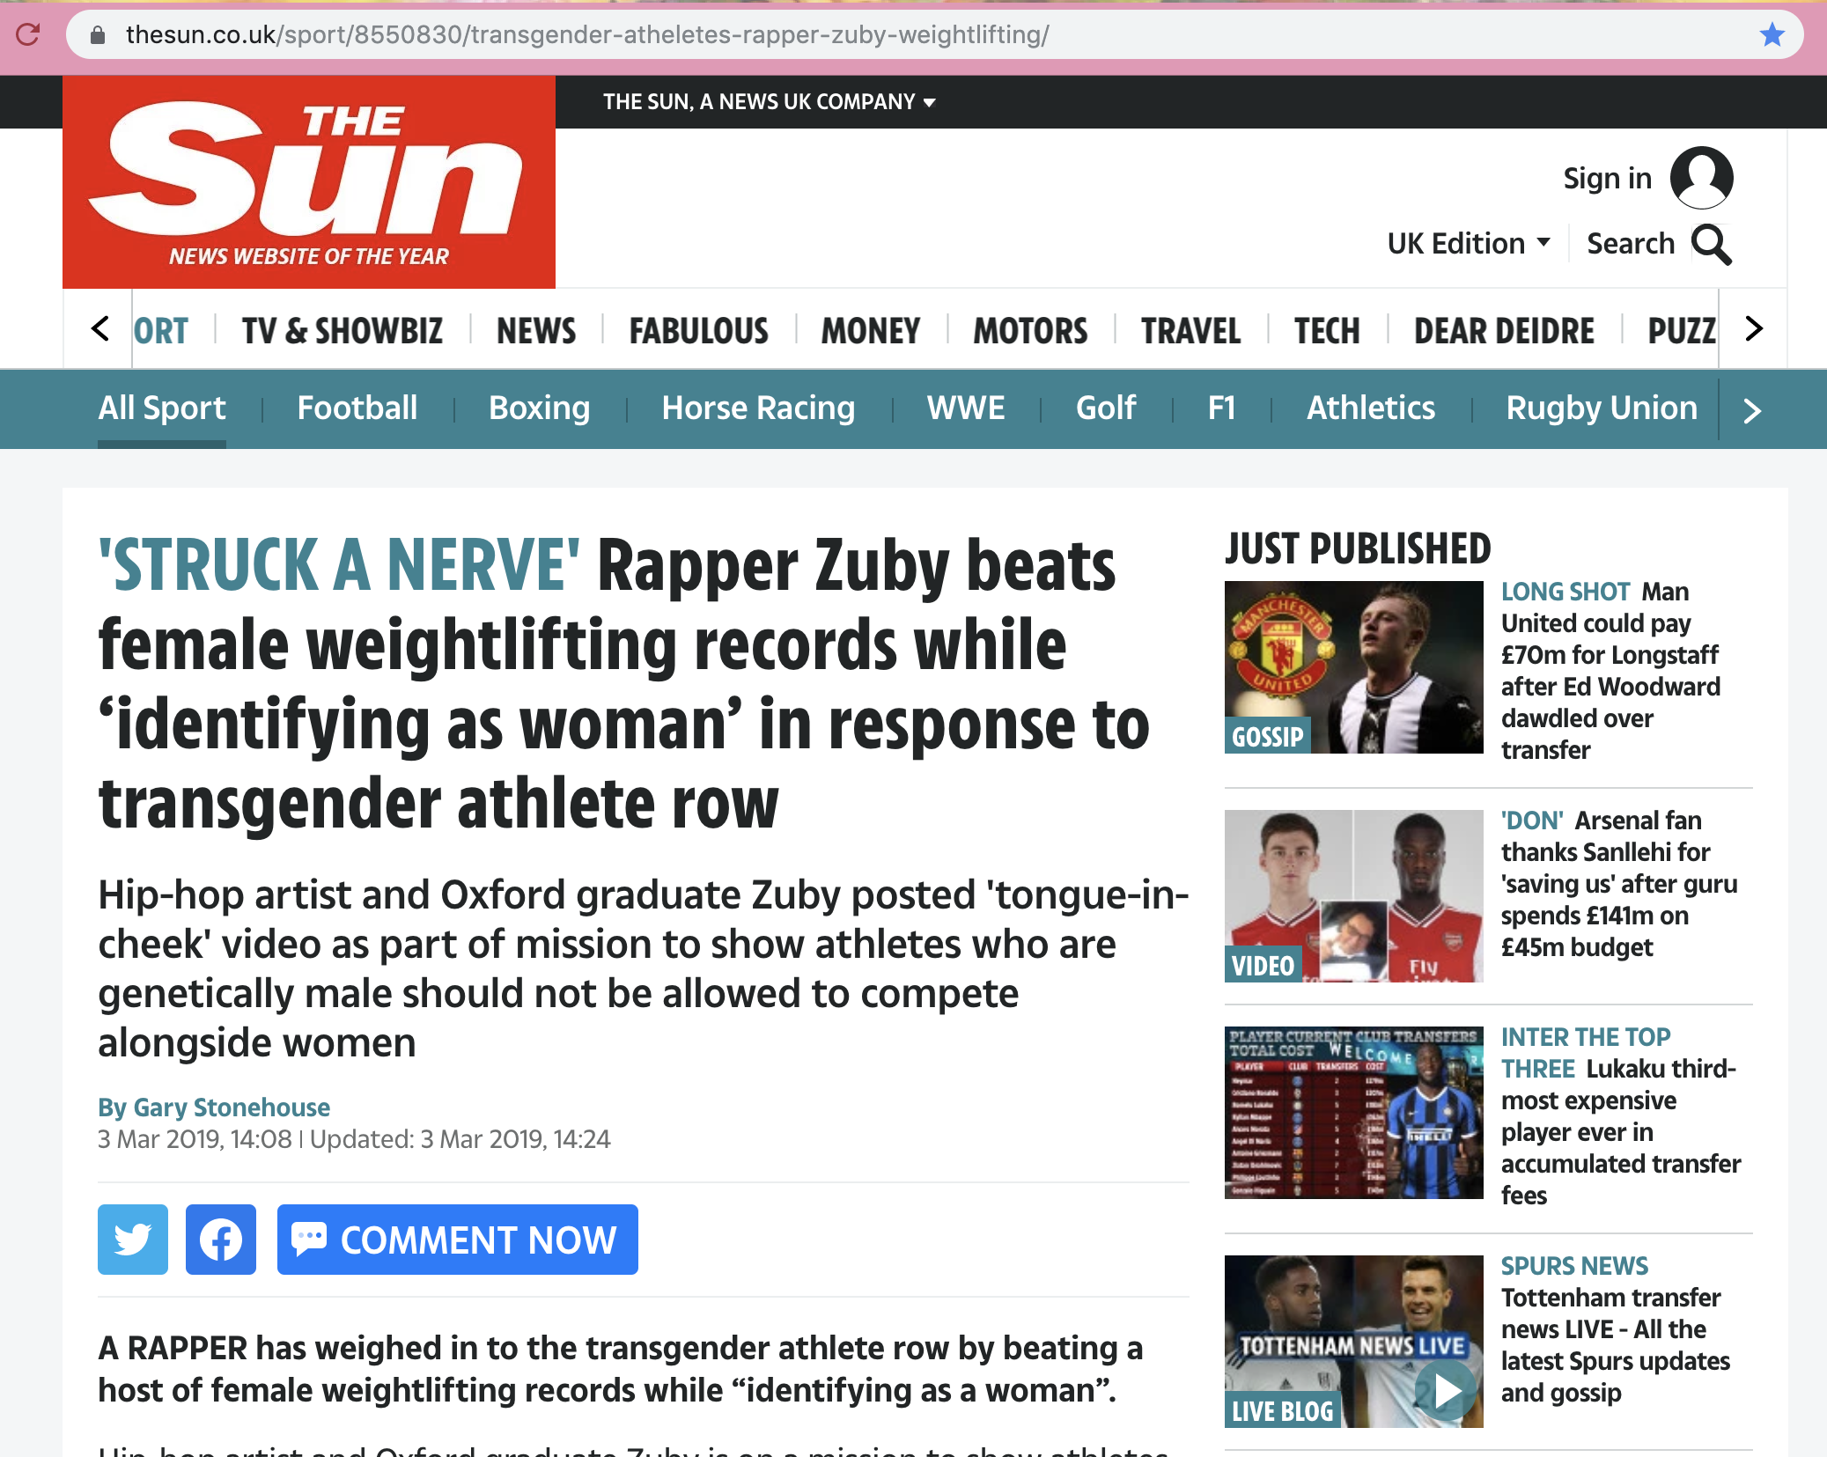1827x1457 pixels.
Task: Share the article via the Twitter icon
Action: click(x=133, y=1240)
